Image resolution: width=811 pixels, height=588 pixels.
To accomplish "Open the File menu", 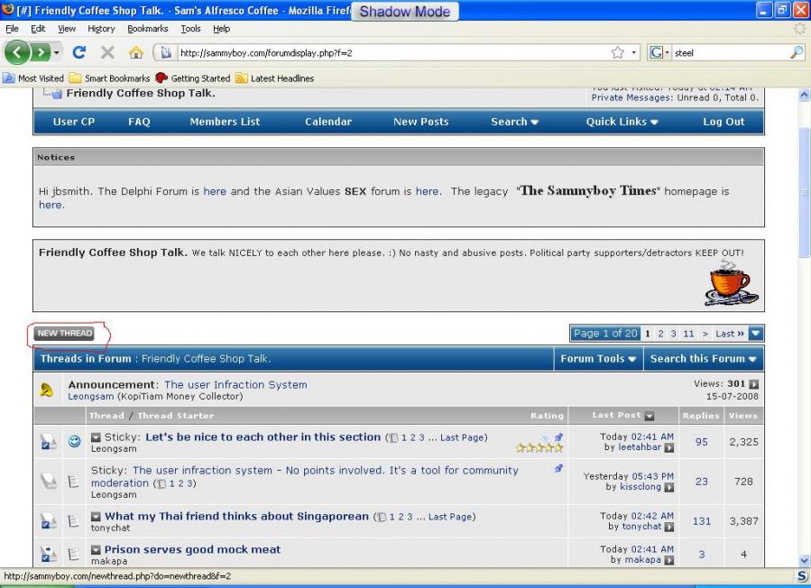I will click(12, 29).
